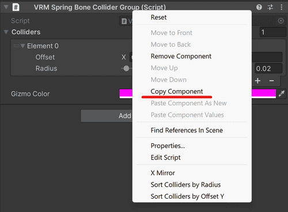
Task: Open the three-dot component options menu
Action: click(x=281, y=8)
